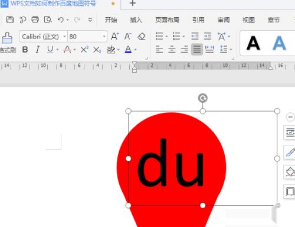Select the Format Painter brush icon
The width and height of the screenshot is (295, 227).
pos(7,38)
